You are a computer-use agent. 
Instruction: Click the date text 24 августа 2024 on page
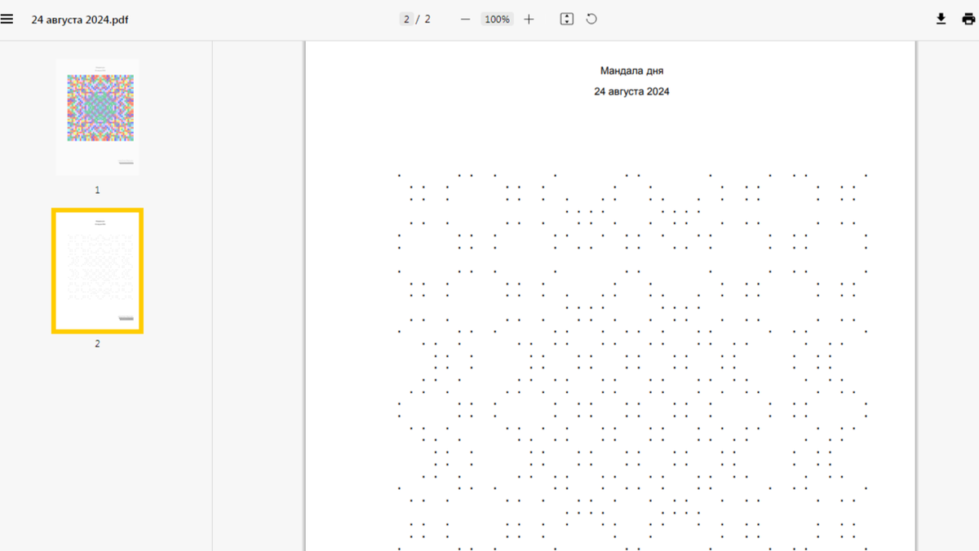coord(631,92)
